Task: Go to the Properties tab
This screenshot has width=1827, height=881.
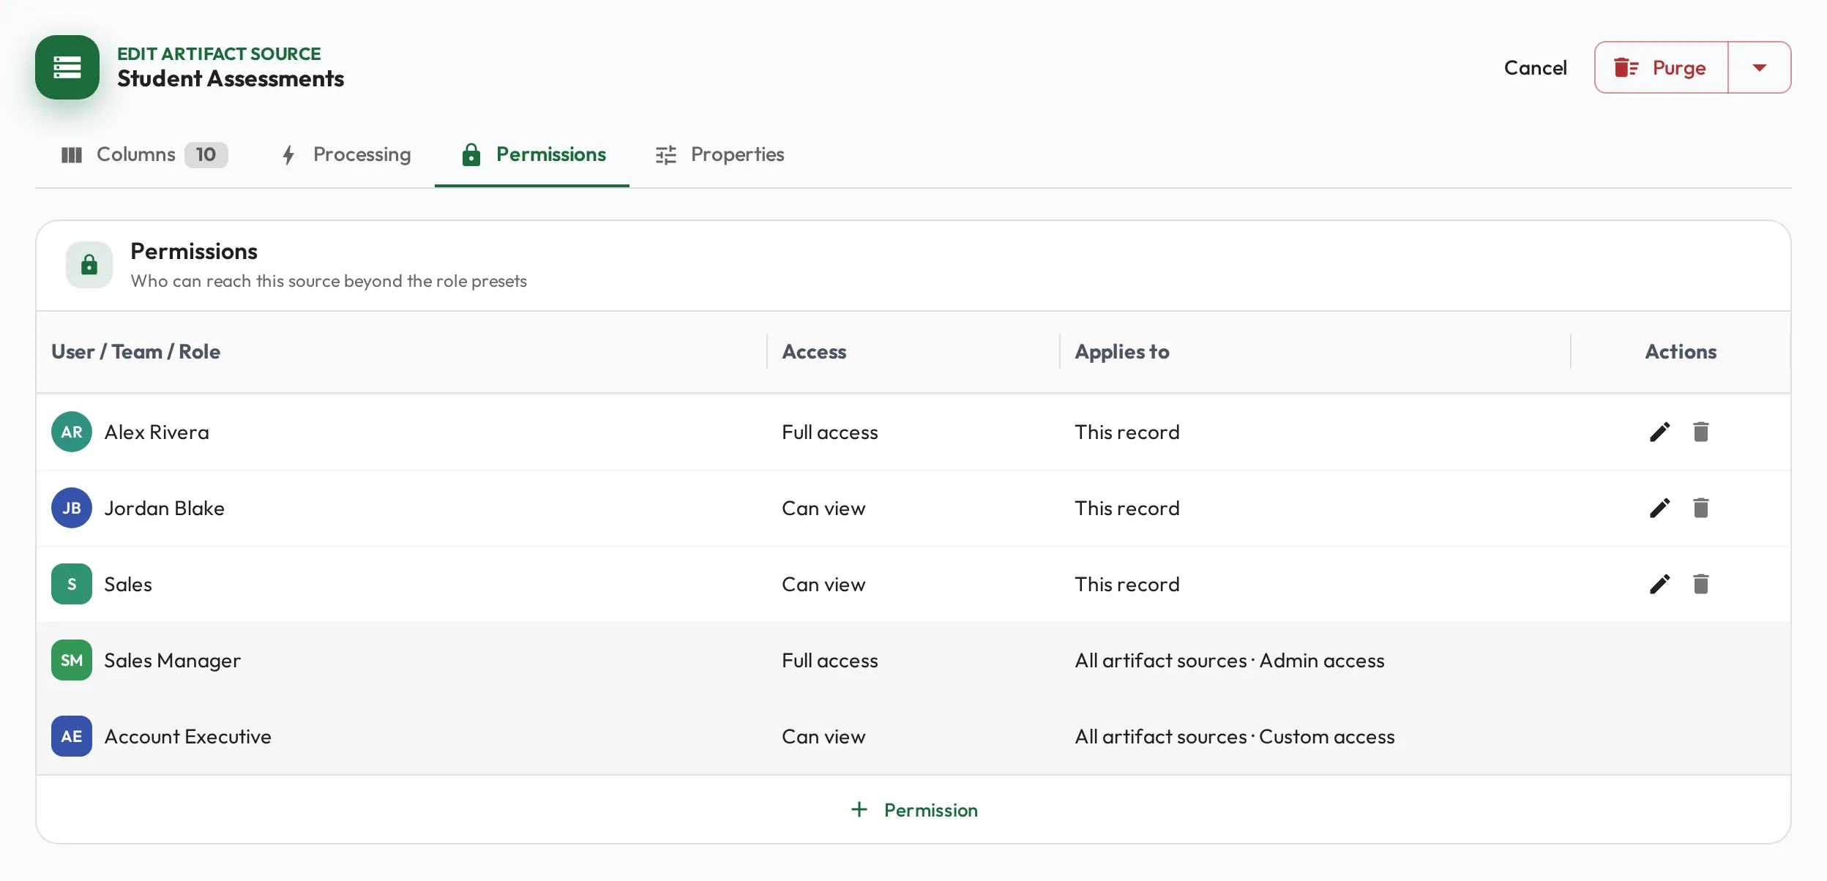Action: (x=720, y=154)
